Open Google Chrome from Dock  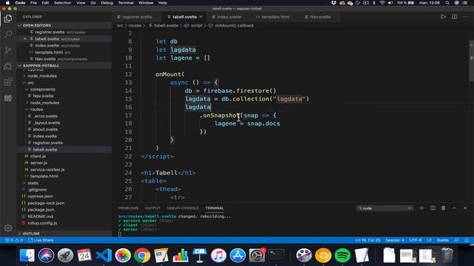coord(142,256)
